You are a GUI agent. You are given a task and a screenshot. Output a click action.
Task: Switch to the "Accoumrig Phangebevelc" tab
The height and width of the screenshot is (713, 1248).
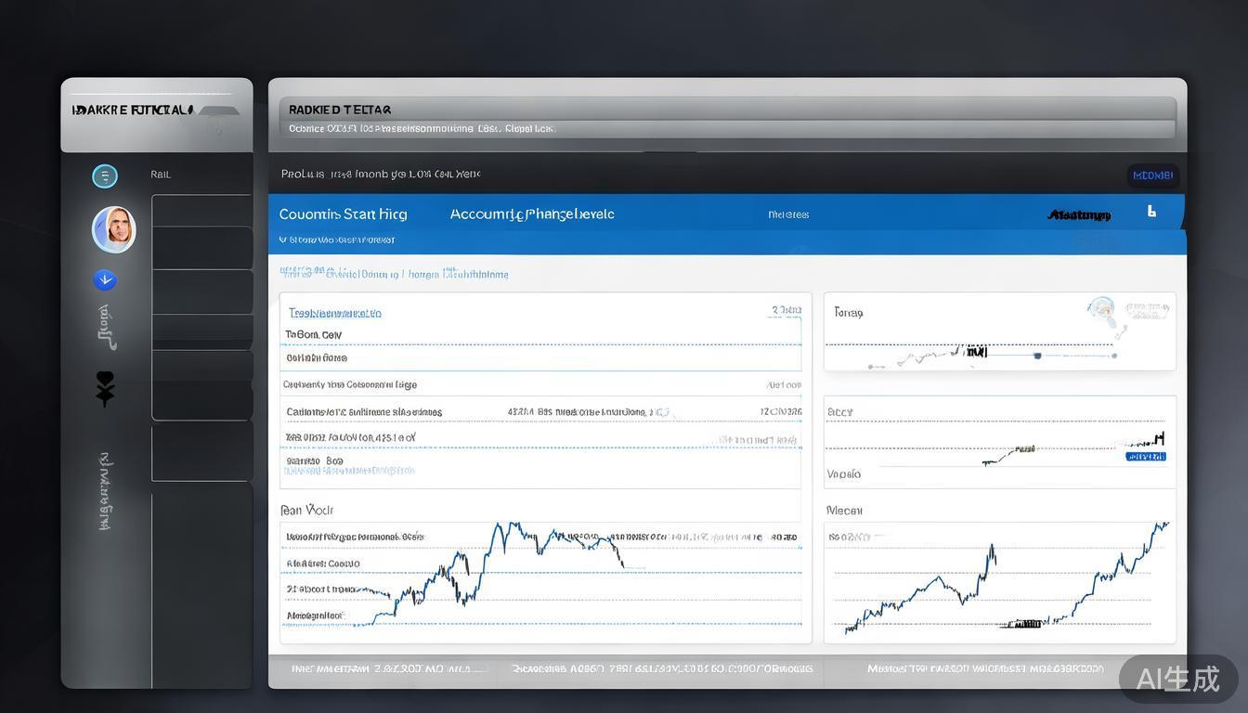tap(531, 214)
